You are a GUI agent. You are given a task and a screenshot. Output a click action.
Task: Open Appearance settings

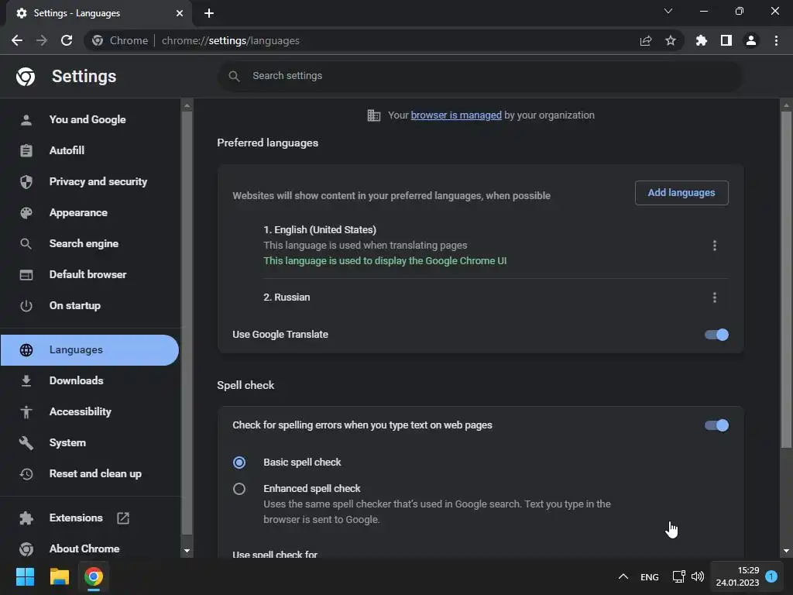pos(78,212)
